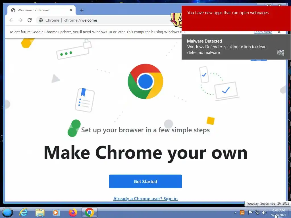Select the Welcome to Chrome tab
This screenshot has width=291, height=218.
coord(41,10)
